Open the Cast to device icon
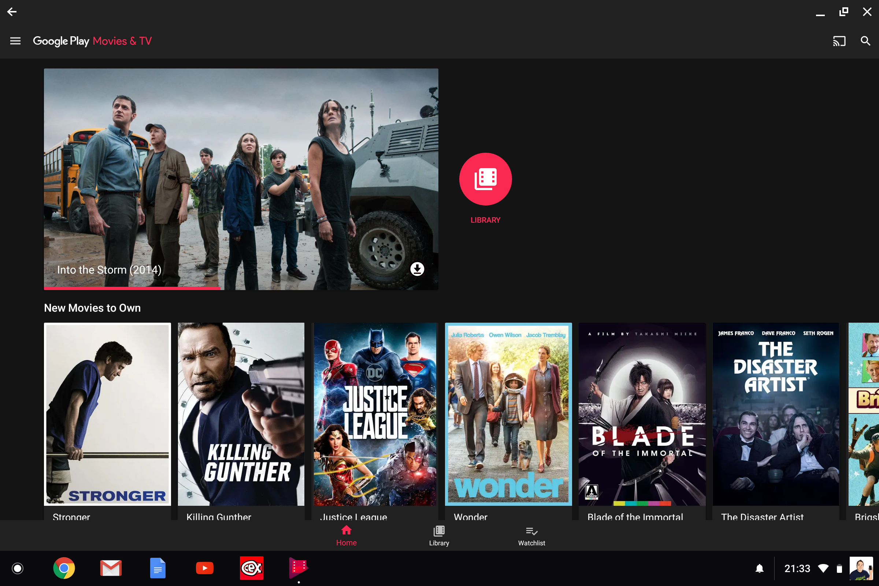Screen dimensions: 879x586 (839, 41)
